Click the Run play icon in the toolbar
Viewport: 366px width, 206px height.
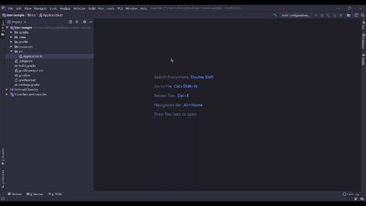click(316, 15)
